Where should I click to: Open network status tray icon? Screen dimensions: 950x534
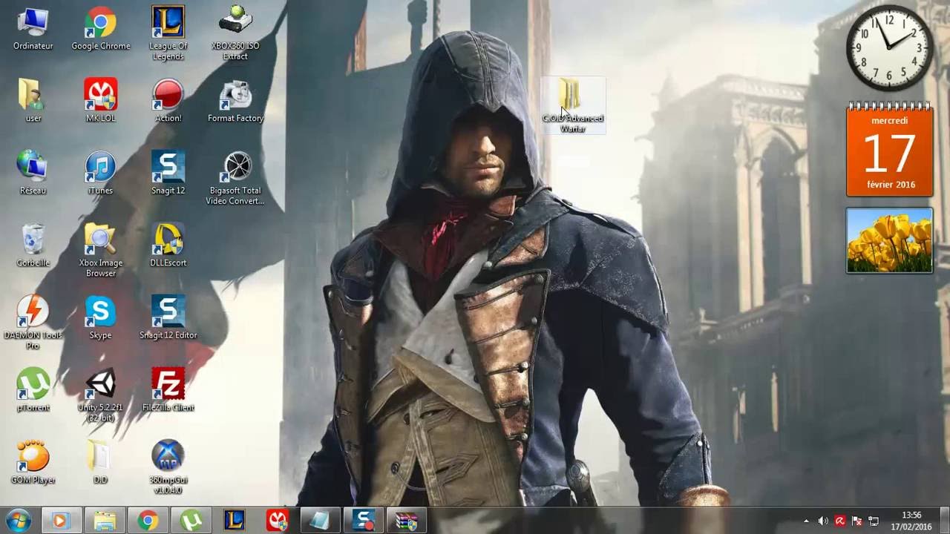click(x=874, y=521)
